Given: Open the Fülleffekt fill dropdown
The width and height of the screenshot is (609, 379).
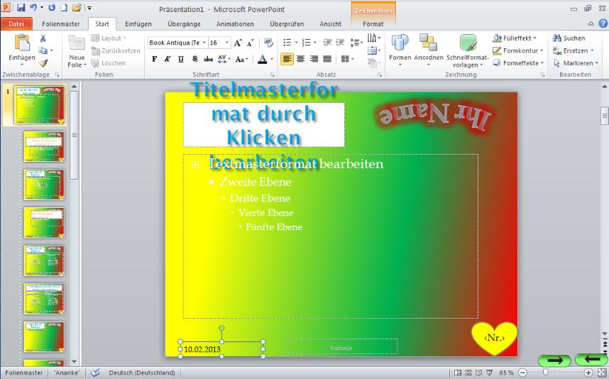Looking at the screenshot, I should 520,38.
